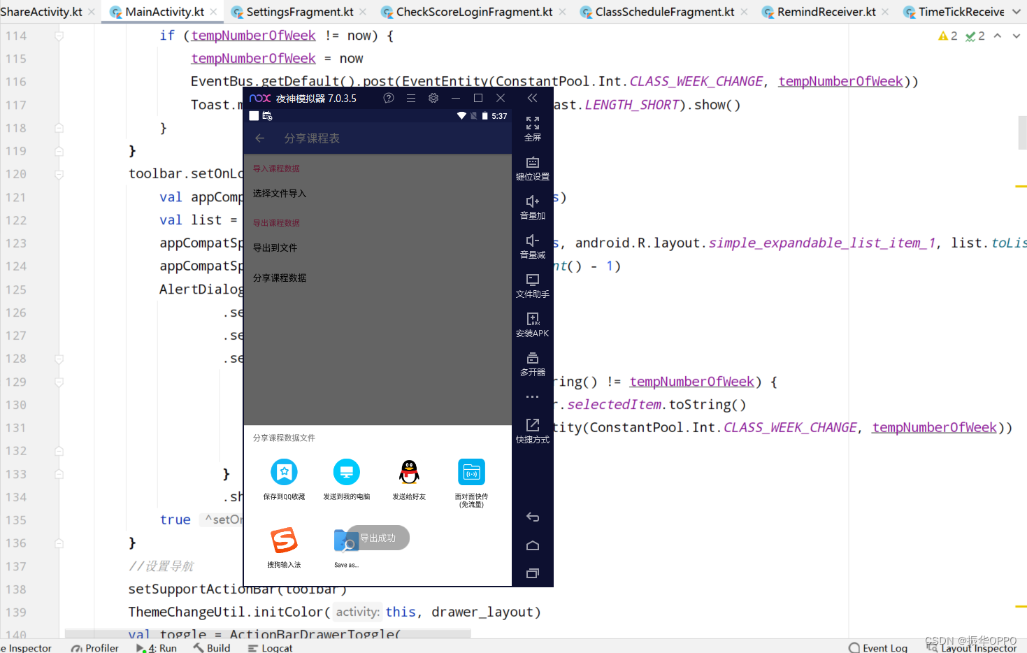Open file assistant (文件助手) in Nox
This screenshot has width=1027, height=653.
pos(532,285)
